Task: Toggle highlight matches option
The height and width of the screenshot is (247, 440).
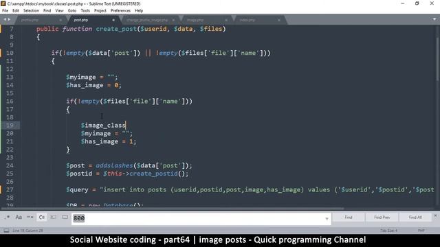Action: coord(65,217)
